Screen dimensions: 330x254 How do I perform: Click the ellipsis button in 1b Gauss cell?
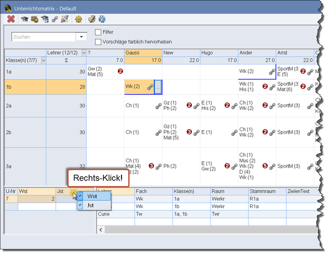click(158, 87)
